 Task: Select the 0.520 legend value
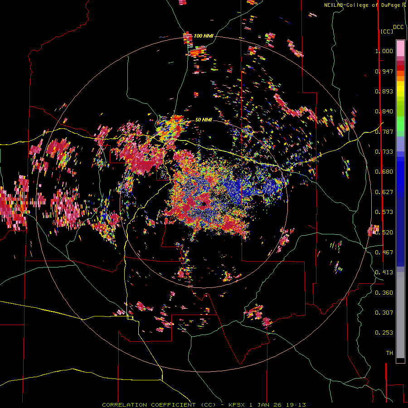pos(384,233)
